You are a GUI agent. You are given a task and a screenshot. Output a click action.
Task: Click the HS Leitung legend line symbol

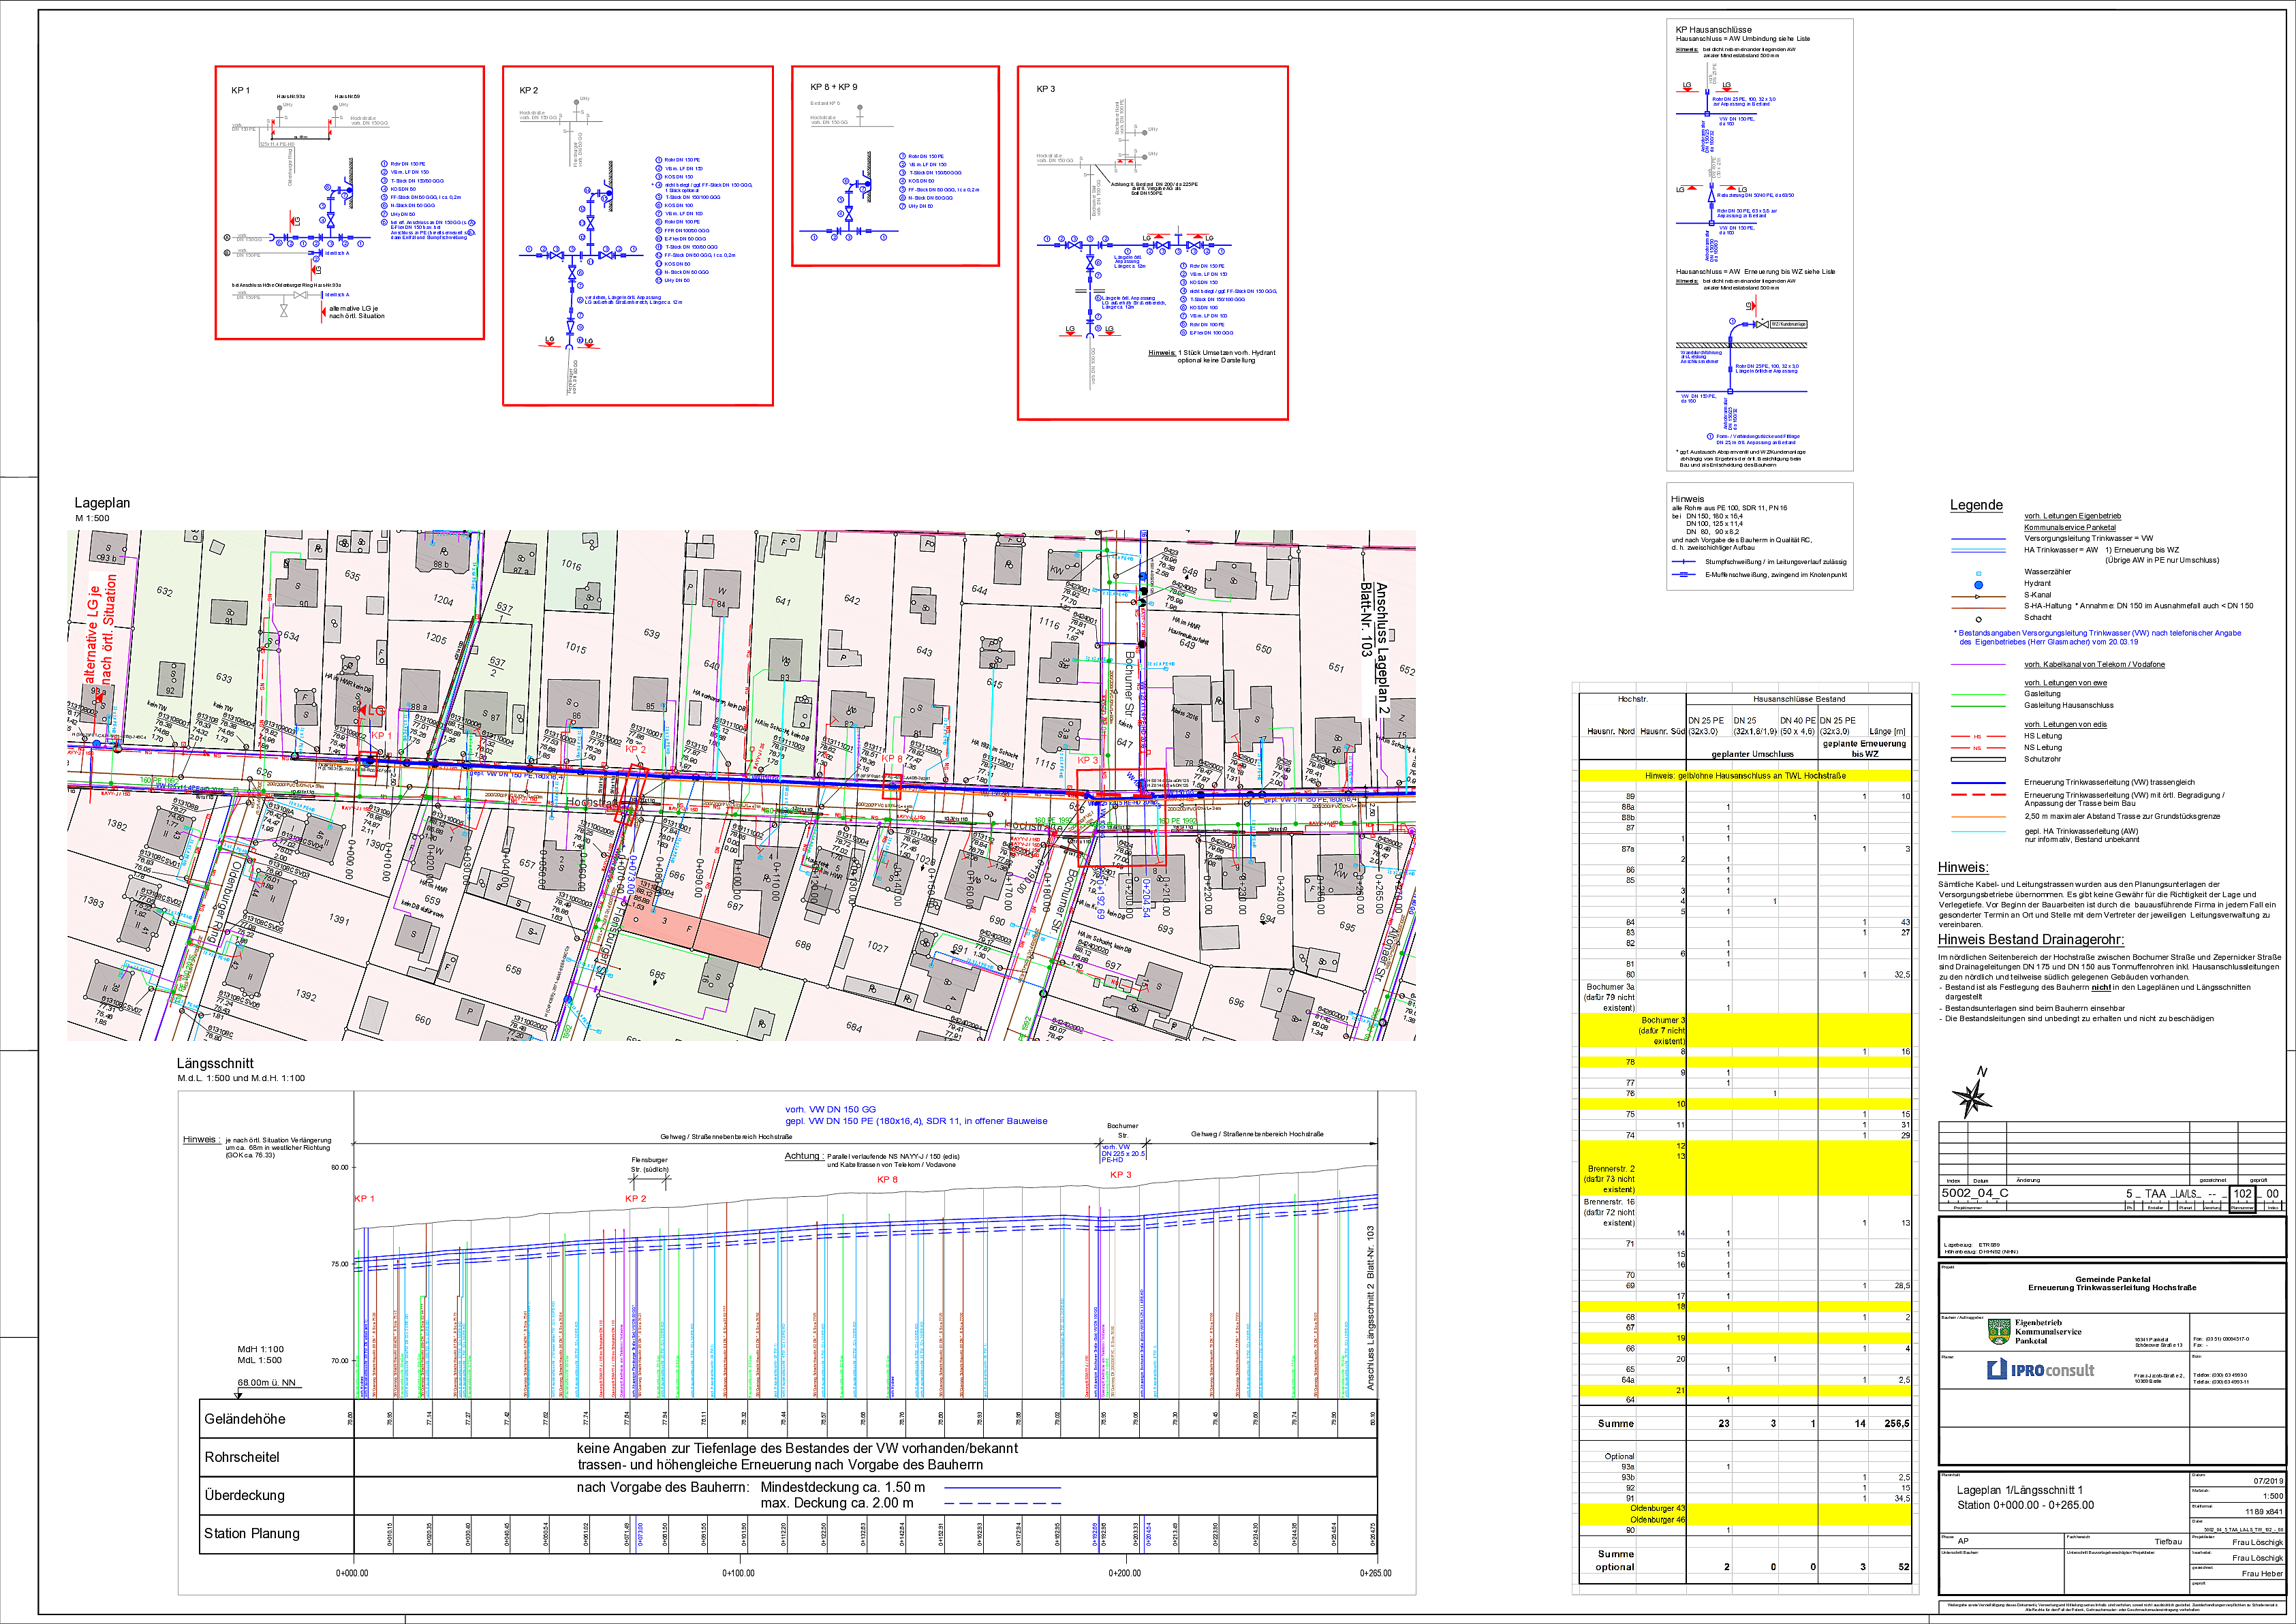pyautogui.click(x=1978, y=737)
